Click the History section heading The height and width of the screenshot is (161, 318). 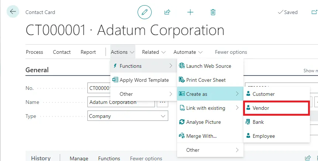[41, 158]
